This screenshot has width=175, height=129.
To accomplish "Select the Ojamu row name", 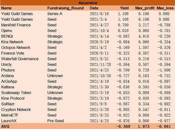I will point(7,31).
